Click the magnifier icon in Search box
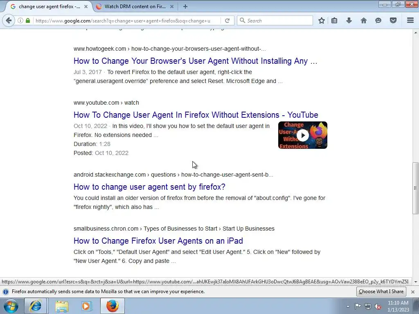 242,20
